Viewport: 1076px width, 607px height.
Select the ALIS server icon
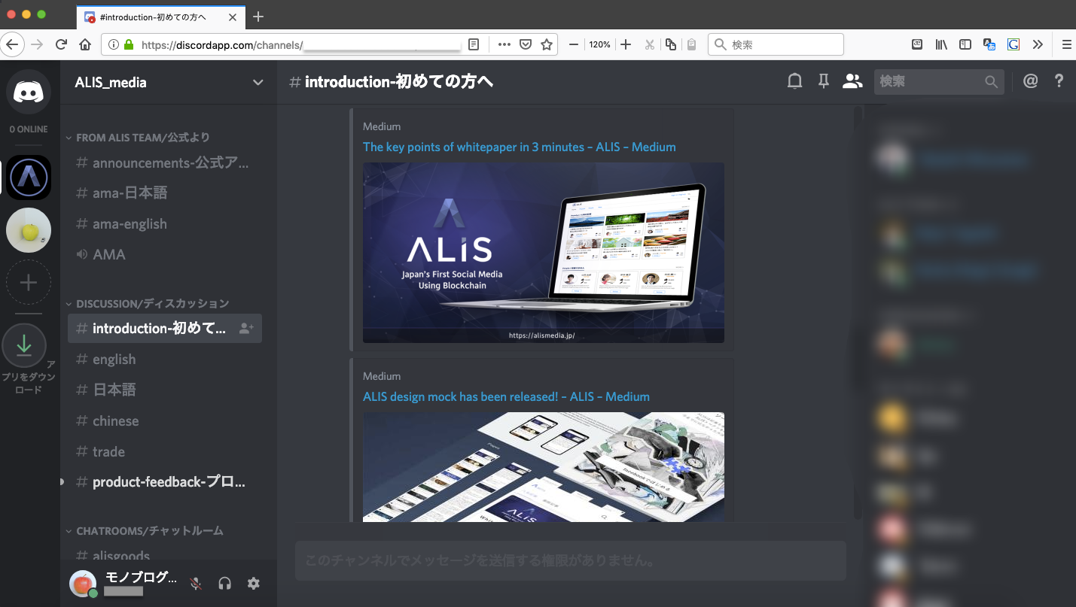point(29,178)
